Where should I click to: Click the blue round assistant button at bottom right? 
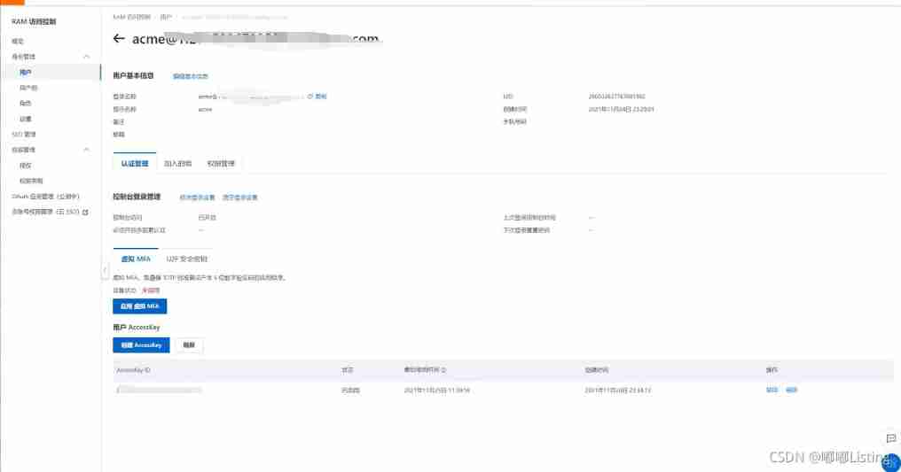[x=891, y=462]
